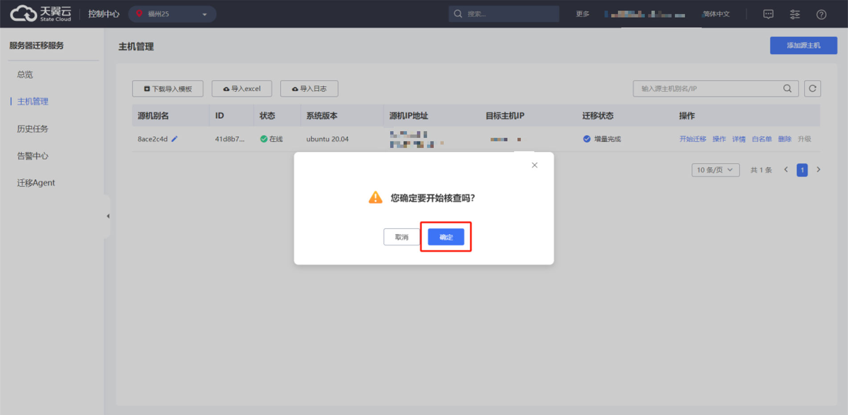Expand the 福州25 region dropdown
The image size is (848, 415).
(172, 14)
